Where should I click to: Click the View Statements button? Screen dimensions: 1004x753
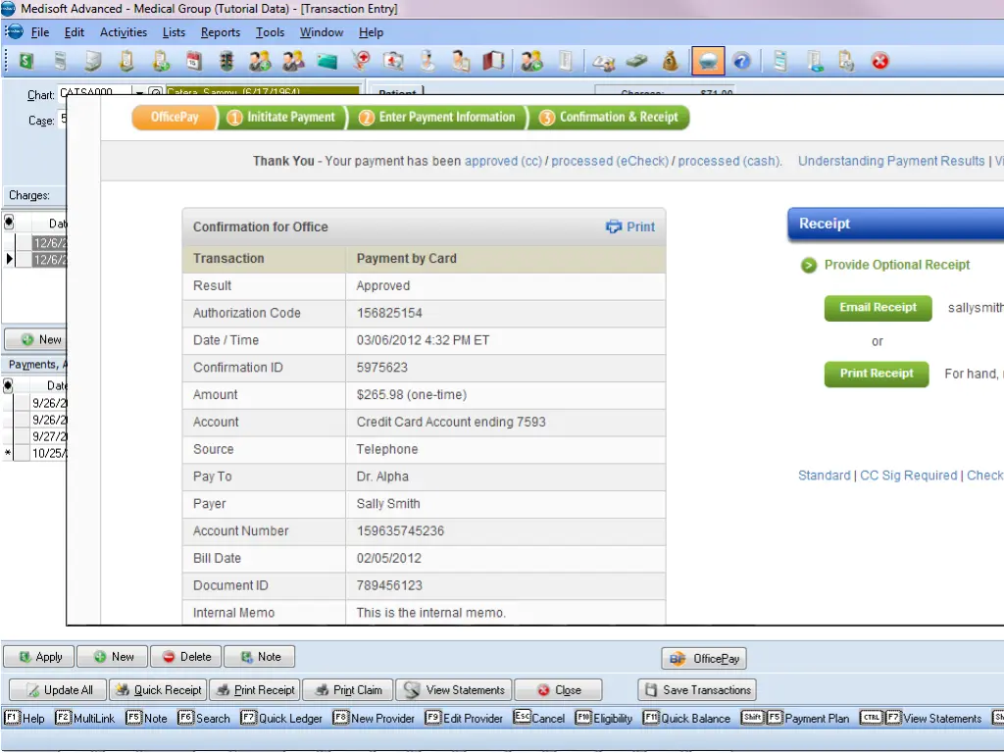point(454,690)
